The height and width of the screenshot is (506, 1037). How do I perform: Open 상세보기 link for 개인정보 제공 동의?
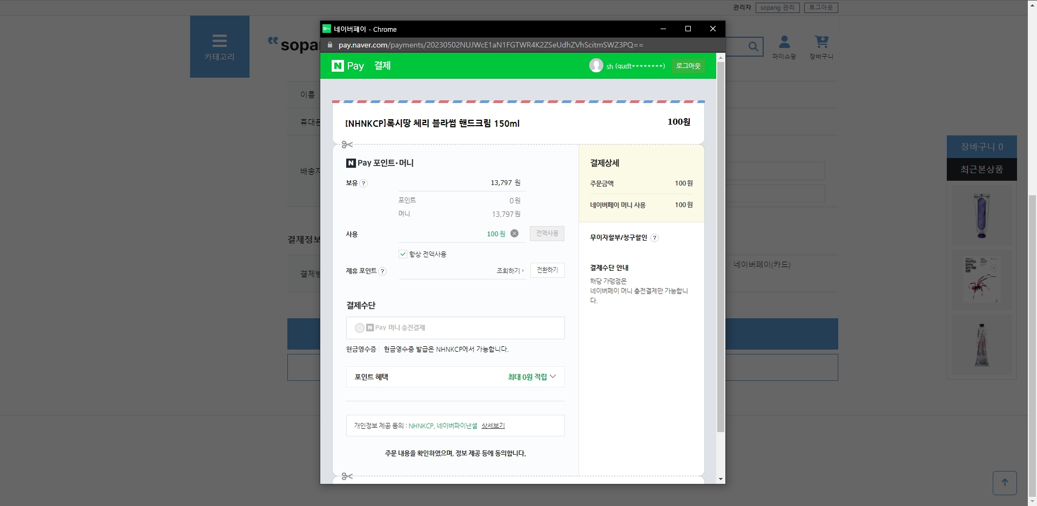[493, 426]
